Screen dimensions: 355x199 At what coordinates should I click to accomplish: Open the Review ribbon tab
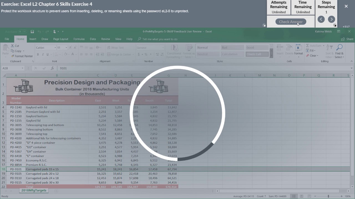[x=105, y=39]
